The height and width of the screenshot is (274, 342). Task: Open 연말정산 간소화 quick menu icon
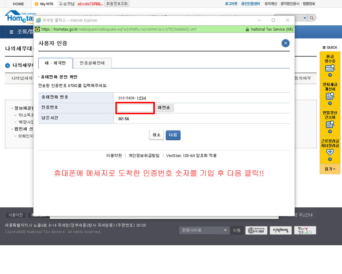point(330,124)
